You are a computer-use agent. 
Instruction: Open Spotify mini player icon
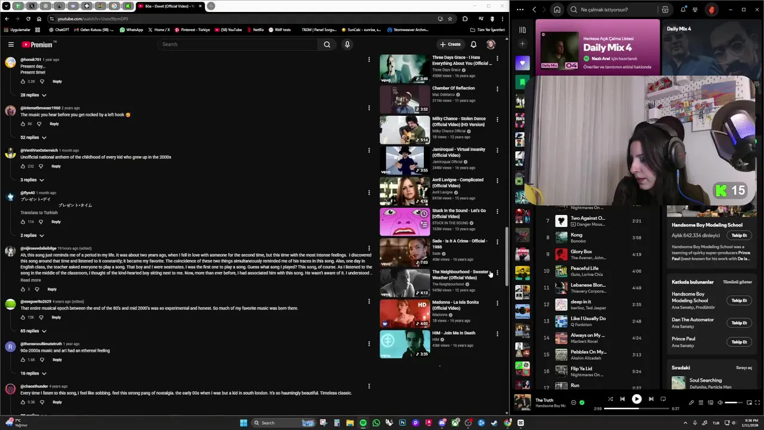[749, 403]
